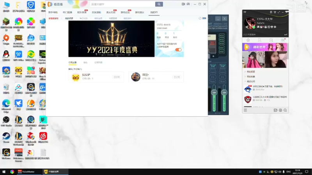Screen dimensions: 312x175
Task: Toggle the left EQ button in VoiceMeeter
Action: tap(213, 77)
